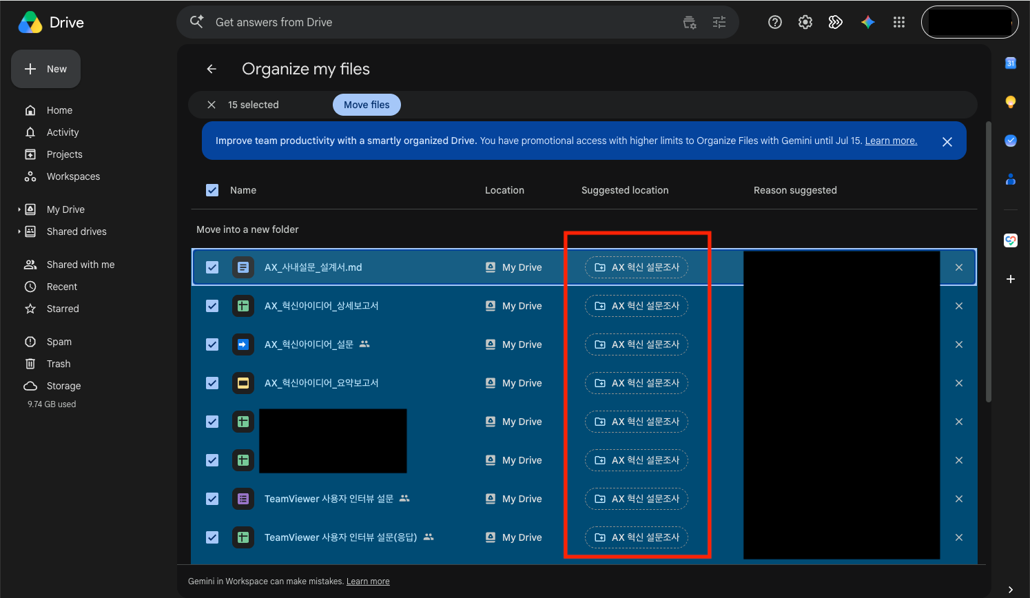
Task: Open Drive settings gear
Action: click(805, 22)
